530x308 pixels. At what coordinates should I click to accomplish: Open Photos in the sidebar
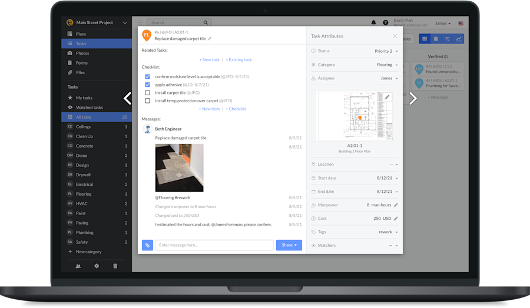click(x=82, y=53)
